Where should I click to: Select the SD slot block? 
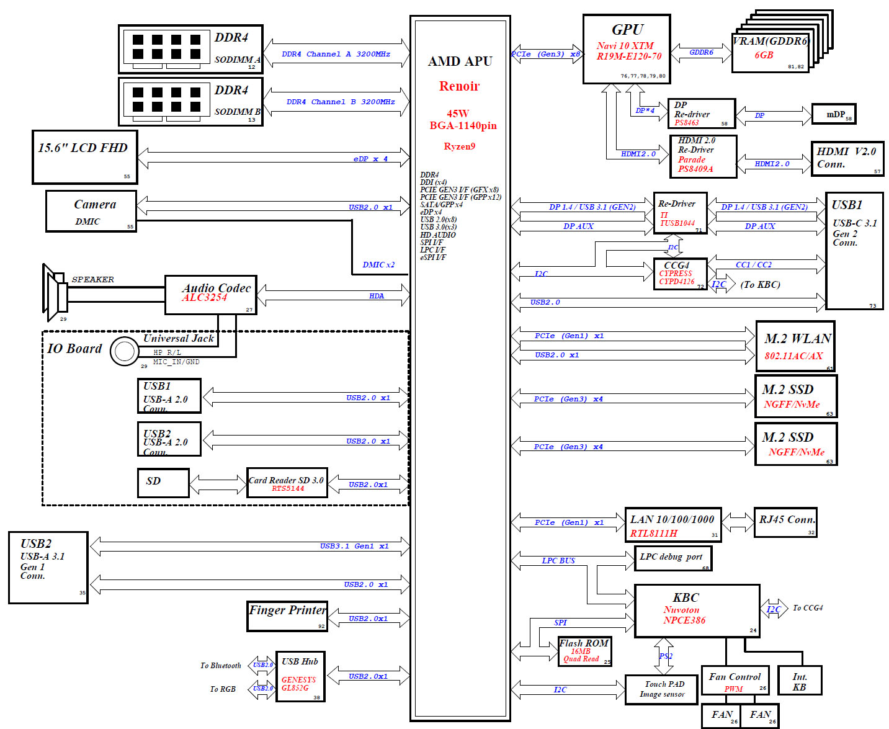tap(163, 483)
